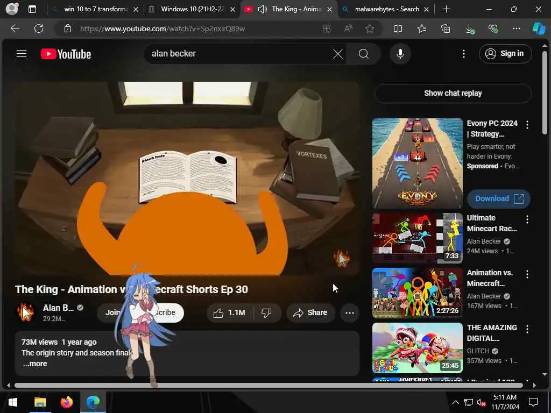Show hidden tray icons chevron
Image resolution: width=551 pixels, height=413 pixels.
455,402
